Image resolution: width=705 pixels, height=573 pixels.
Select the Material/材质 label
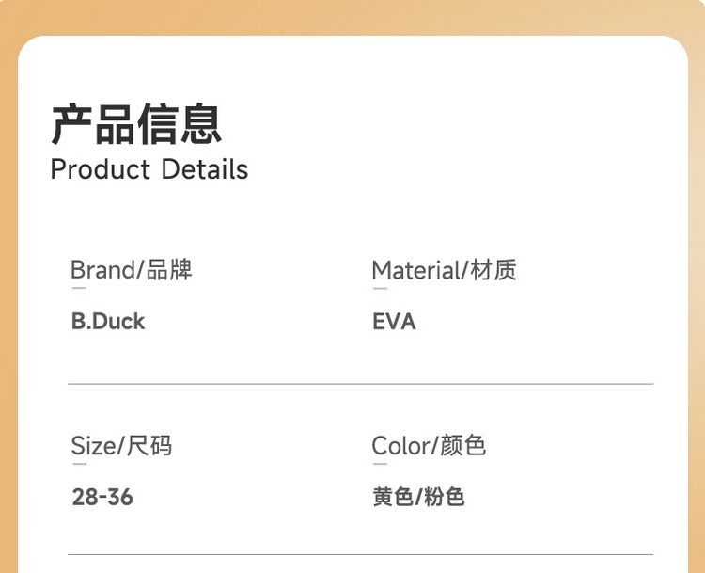pos(444,271)
